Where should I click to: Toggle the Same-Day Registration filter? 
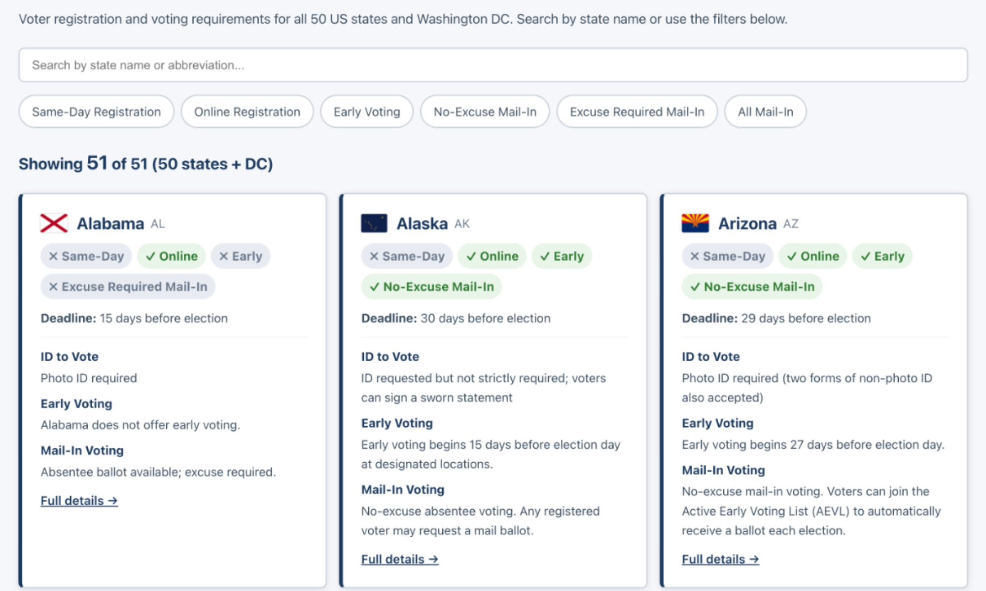[x=96, y=112]
